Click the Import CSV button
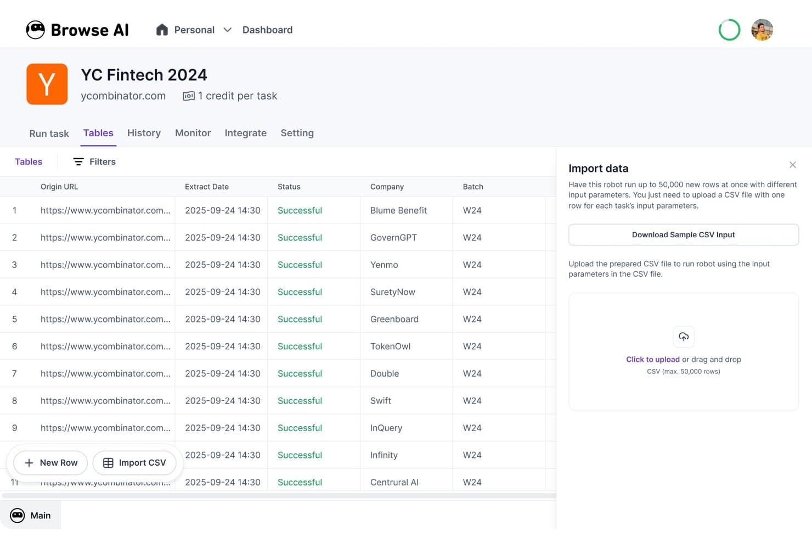The height and width of the screenshot is (542, 812). pyautogui.click(x=134, y=463)
